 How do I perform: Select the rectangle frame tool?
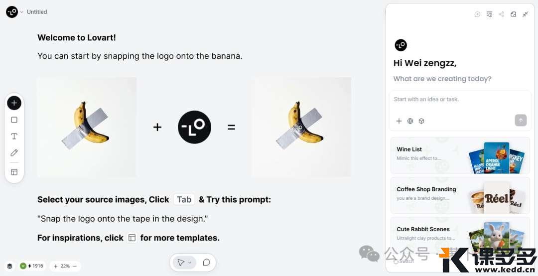14,120
